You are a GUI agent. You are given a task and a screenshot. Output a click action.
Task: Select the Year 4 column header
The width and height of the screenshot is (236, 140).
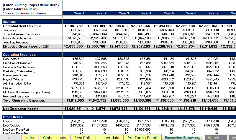(x=146, y=13)
